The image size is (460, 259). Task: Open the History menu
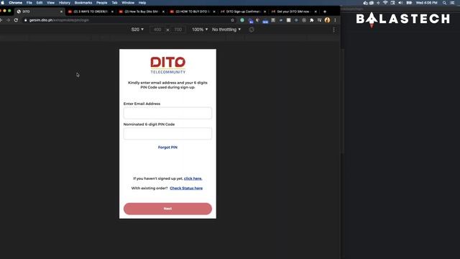pos(64,3)
